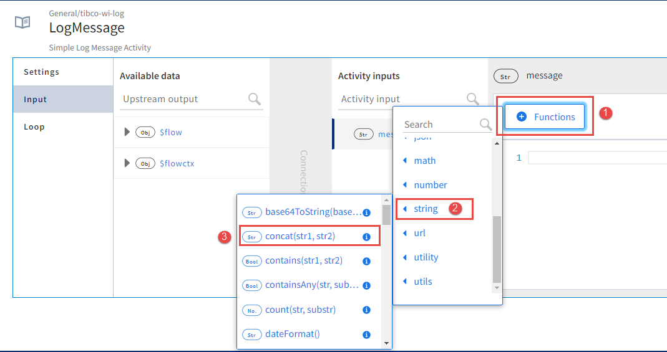This screenshot has width=667, height=352.
Task: Expand the $flowctx tree node
Action: 127,163
